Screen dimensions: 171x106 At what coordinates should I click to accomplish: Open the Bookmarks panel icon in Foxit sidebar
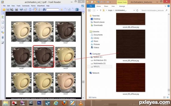tap(3, 17)
